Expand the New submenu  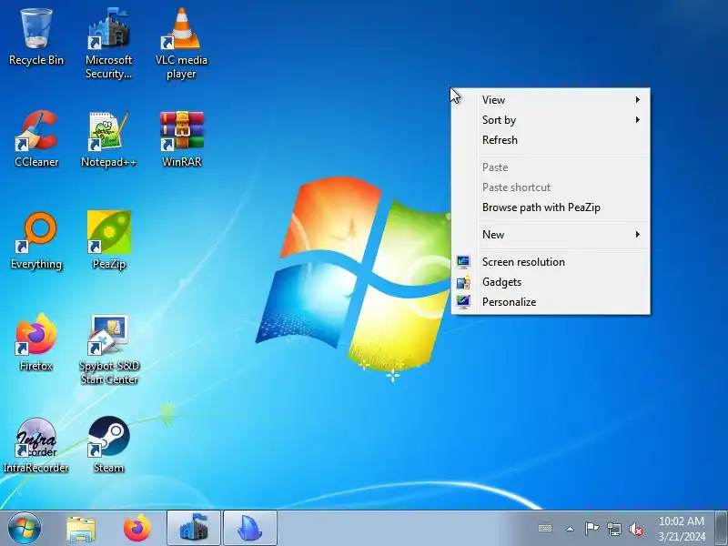551,235
